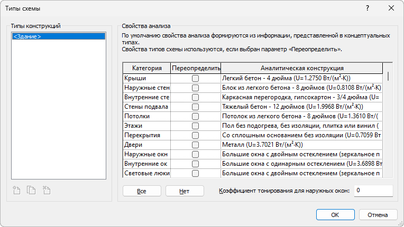Tick override checkbox for Стены подвала

[196, 107]
